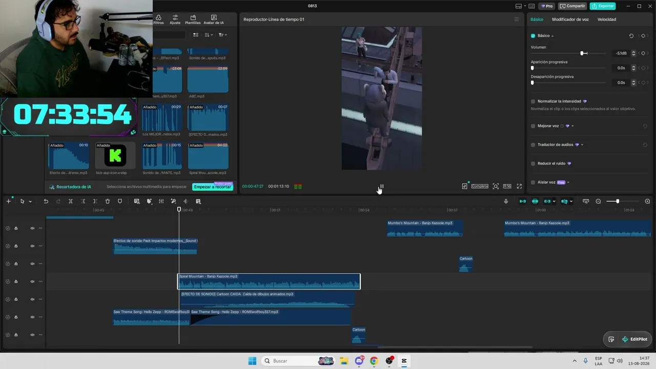Expand the Traductor de audios dropdown
Viewport: 656px width, 369px height.
[x=582, y=145]
